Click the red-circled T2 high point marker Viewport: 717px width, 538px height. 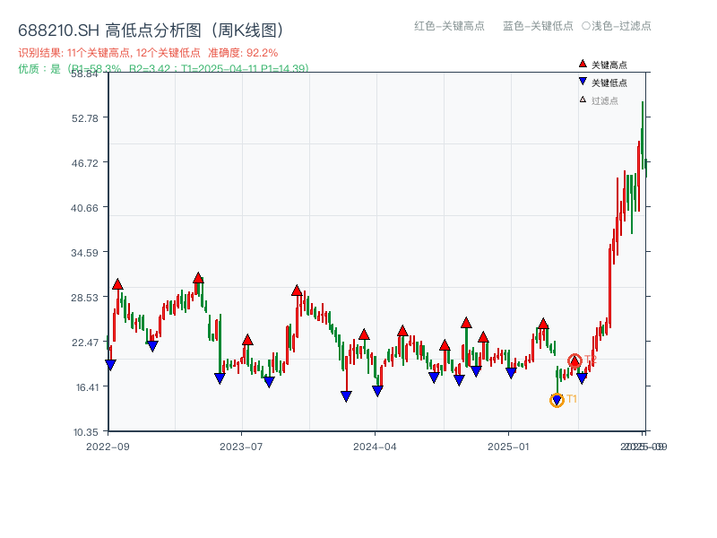point(574,361)
